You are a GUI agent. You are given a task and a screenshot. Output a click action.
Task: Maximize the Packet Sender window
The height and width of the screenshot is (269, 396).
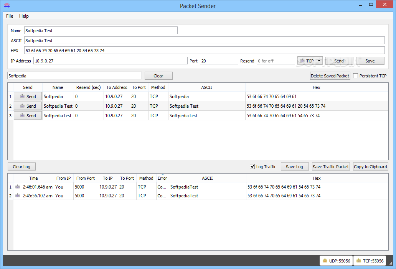pos(371,5)
